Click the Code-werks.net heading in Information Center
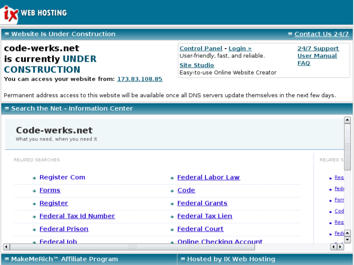 pyautogui.click(x=54, y=130)
